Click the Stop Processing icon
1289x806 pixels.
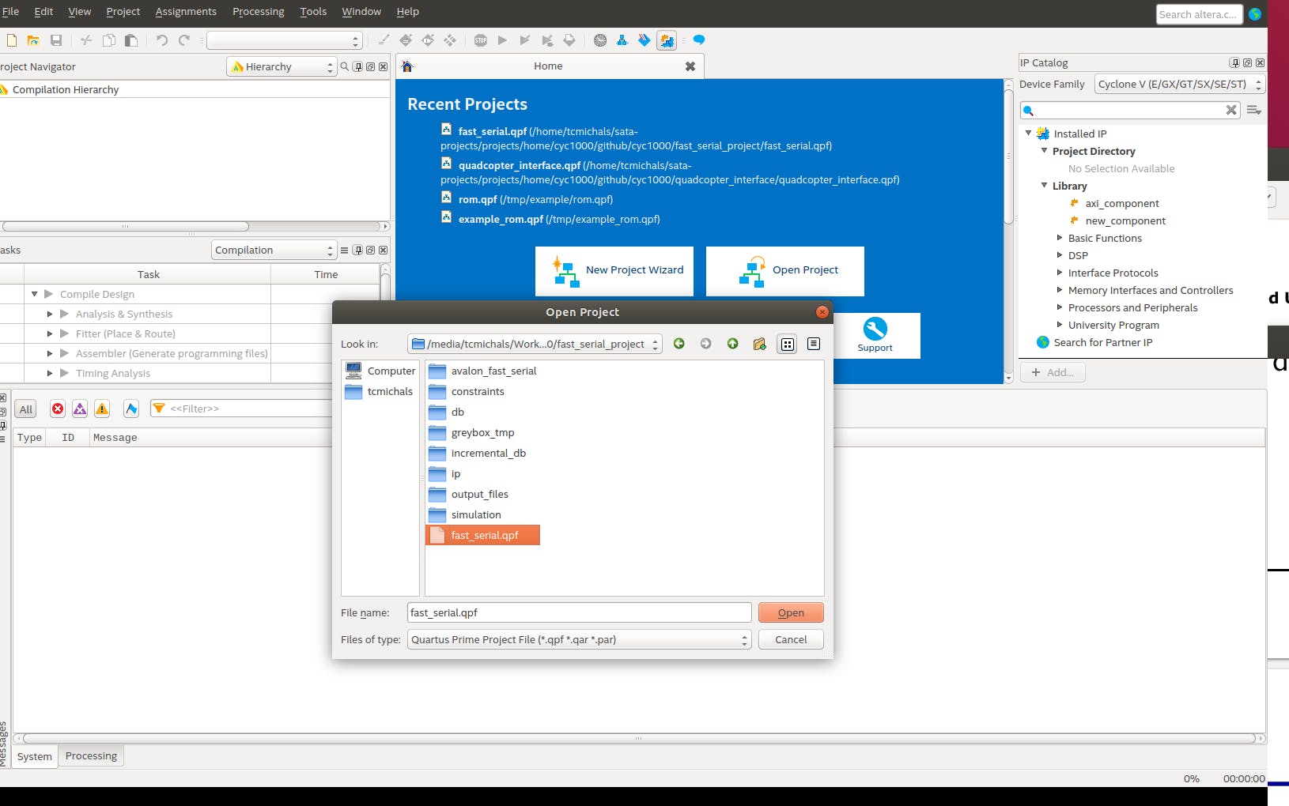481,40
